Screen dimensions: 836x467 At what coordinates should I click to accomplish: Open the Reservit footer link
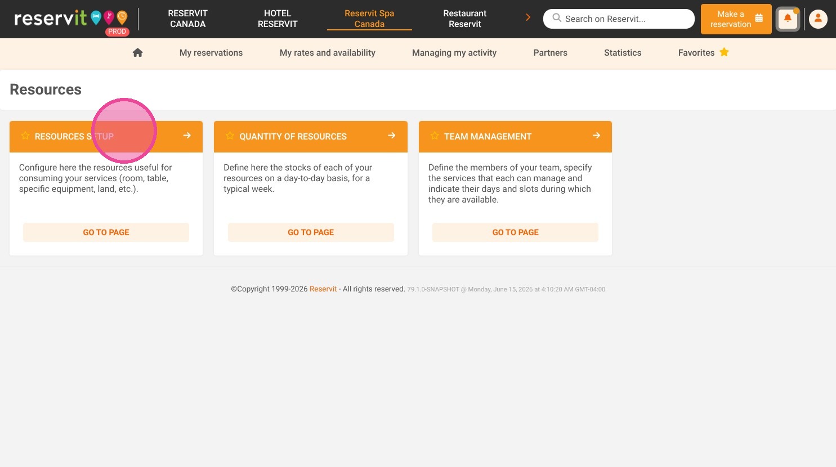[x=323, y=289]
